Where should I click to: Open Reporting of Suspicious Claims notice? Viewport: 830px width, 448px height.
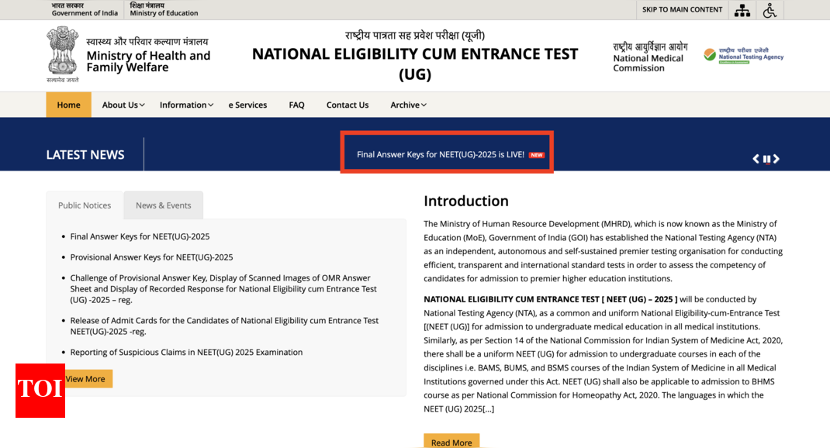point(186,352)
